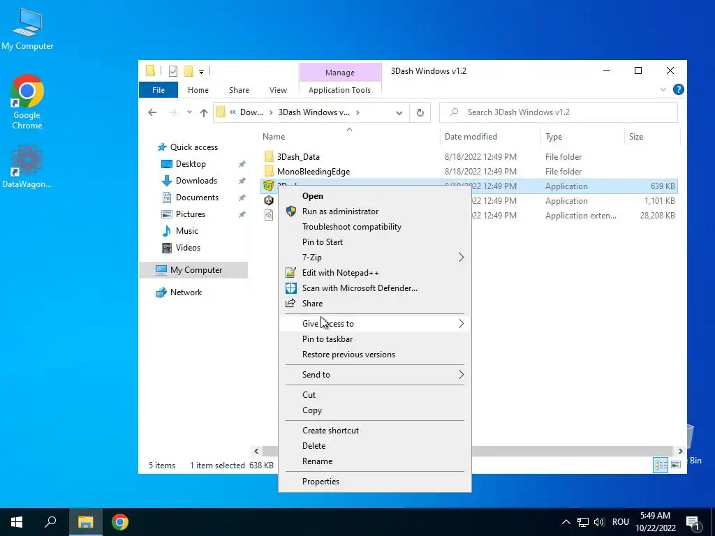Launch Google Chrome desktop shortcut

(27, 102)
